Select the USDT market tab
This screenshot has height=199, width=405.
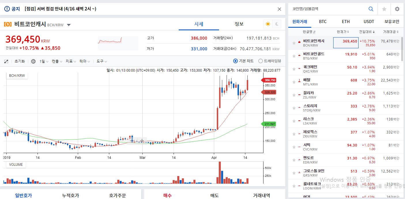coord(369,22)
